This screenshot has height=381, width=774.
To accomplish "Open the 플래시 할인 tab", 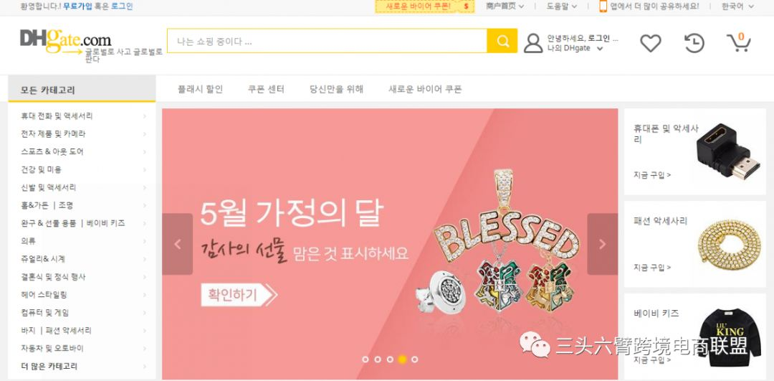I will point(200,90).
